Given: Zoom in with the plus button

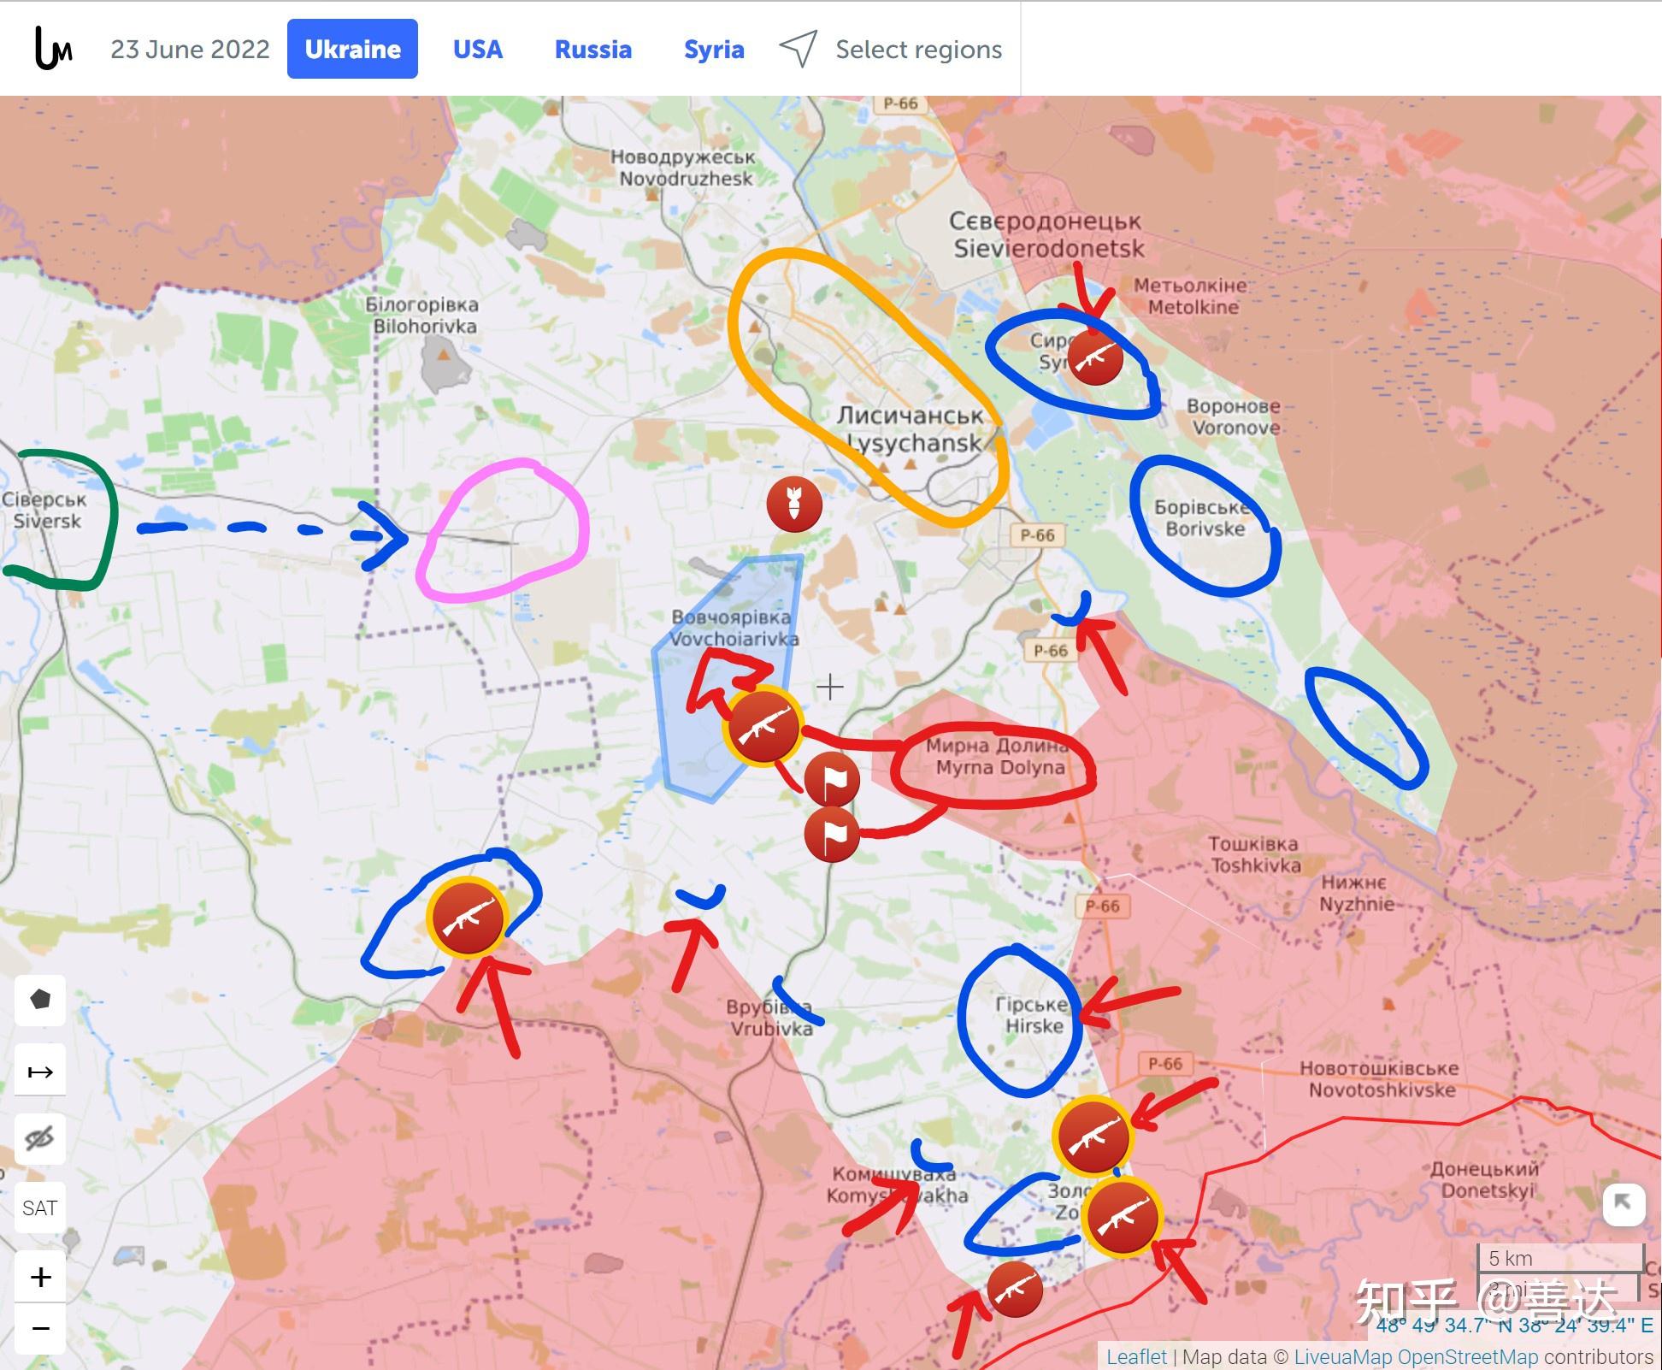Looking at the screenshot, I should pyautogui.click(x=40, y=1278).
